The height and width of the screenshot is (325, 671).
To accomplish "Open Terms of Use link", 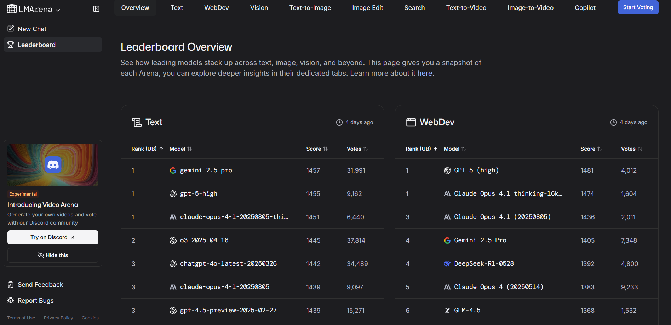I will click(21, 318).
